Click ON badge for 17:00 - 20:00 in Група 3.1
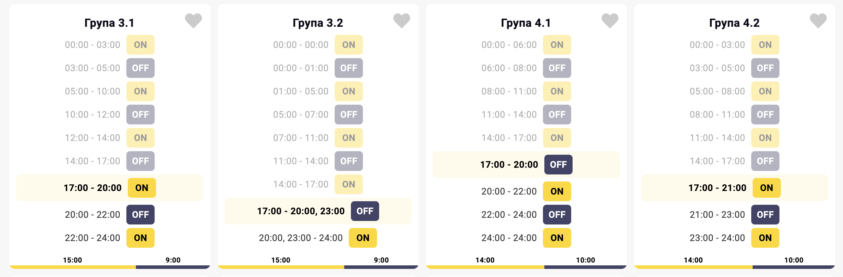The height and width of the screenshot is (277, 843). (142, 188)
